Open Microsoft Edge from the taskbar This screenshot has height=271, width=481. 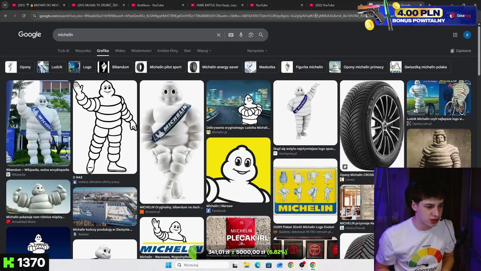pyautogui.click(x=258, y=265)
